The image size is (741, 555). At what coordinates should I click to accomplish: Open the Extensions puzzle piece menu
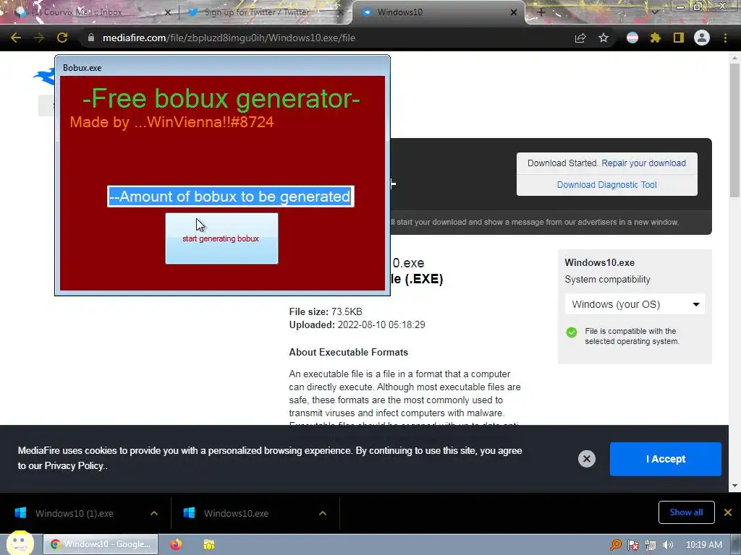pos(656,38)
